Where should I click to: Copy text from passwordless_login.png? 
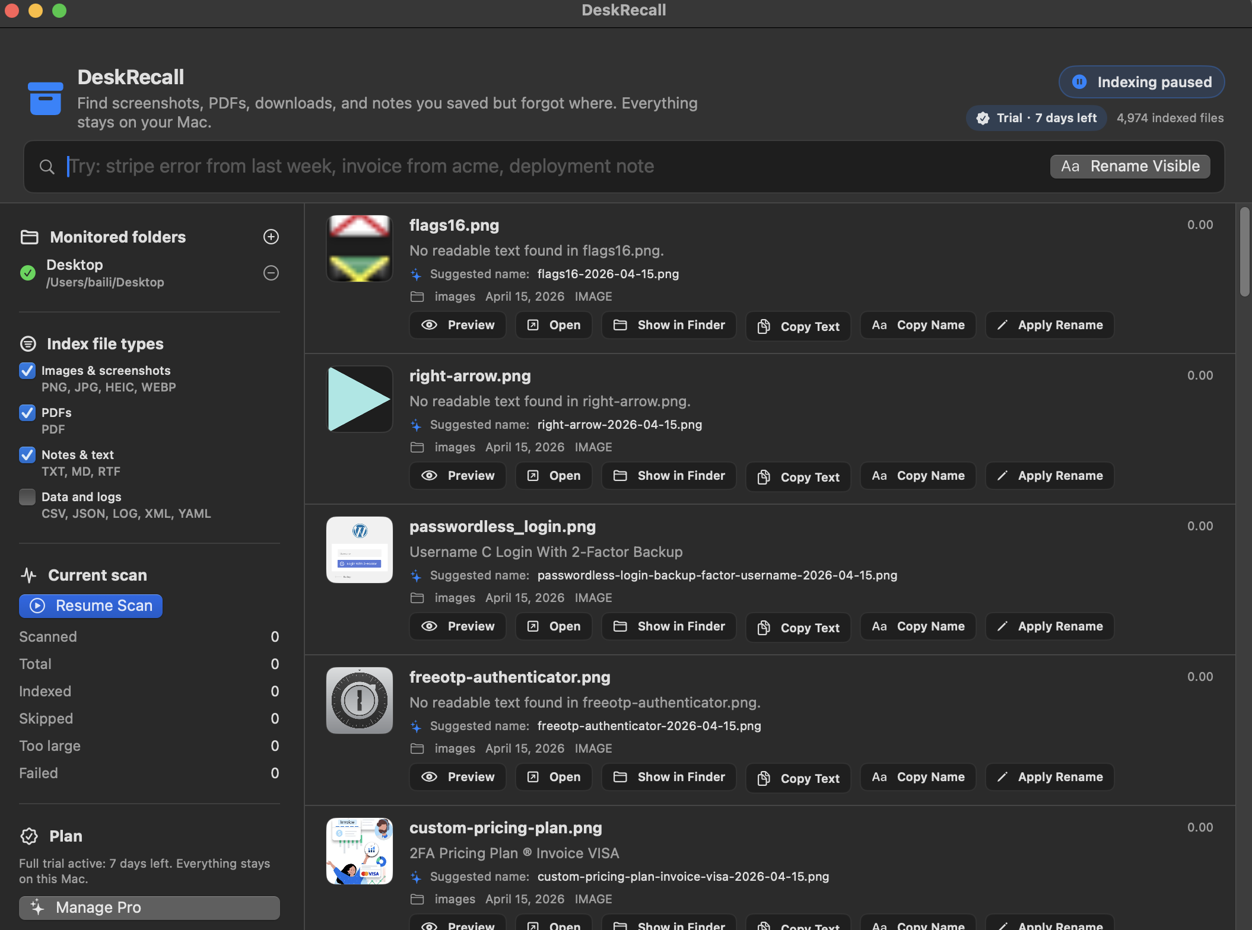click(798, 628)
